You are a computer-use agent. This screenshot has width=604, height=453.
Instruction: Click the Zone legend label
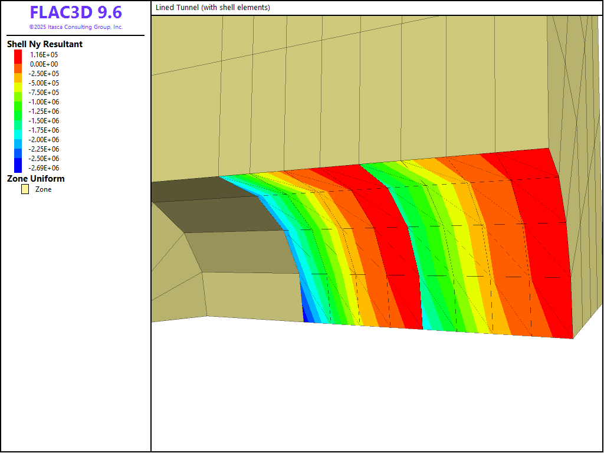(x=43, y=189)
